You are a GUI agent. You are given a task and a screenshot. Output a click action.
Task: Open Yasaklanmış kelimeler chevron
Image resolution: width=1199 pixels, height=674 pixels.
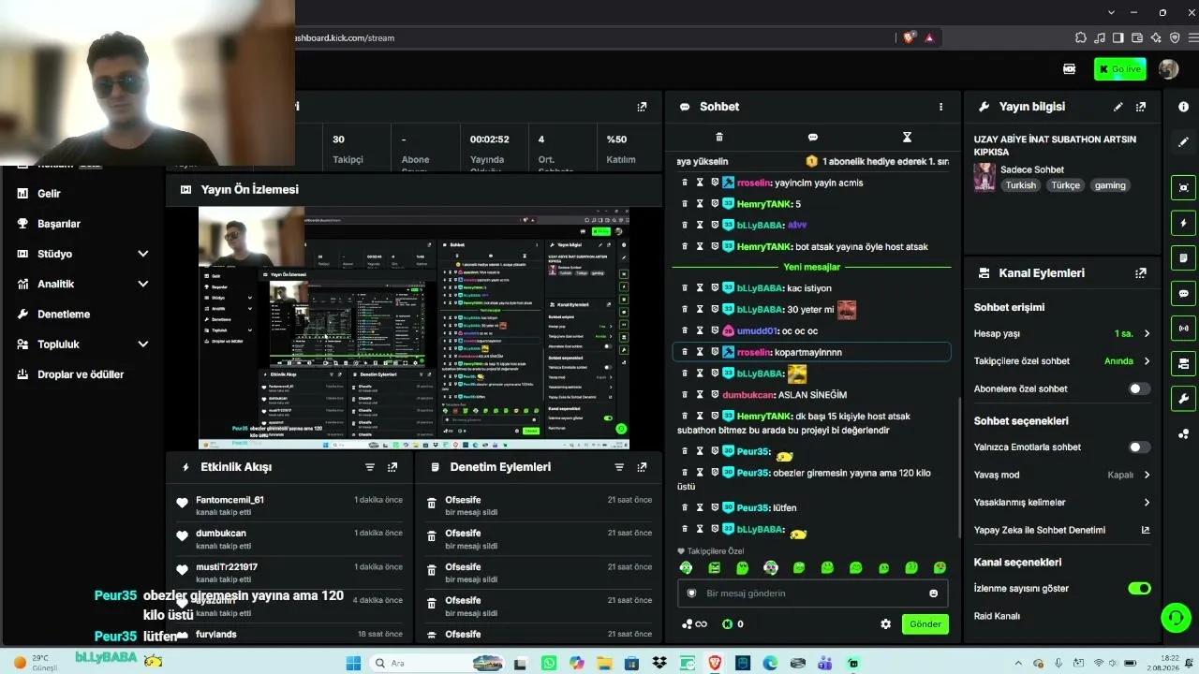coord(1147,503)
